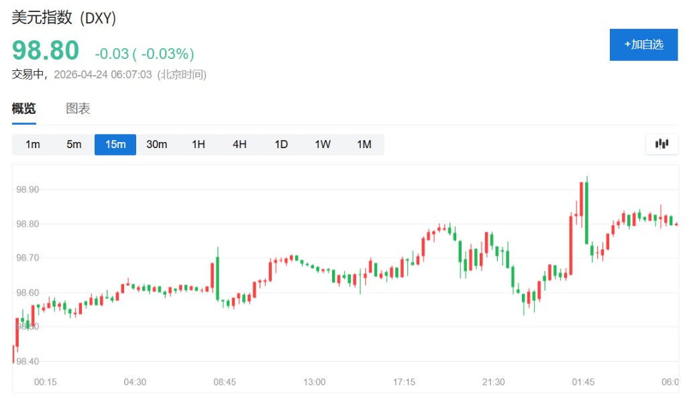This screenshot has height=400, width=687.
Task: Select the 15m timeframe button
Action: pyautogui.click(x=115, y=144)
